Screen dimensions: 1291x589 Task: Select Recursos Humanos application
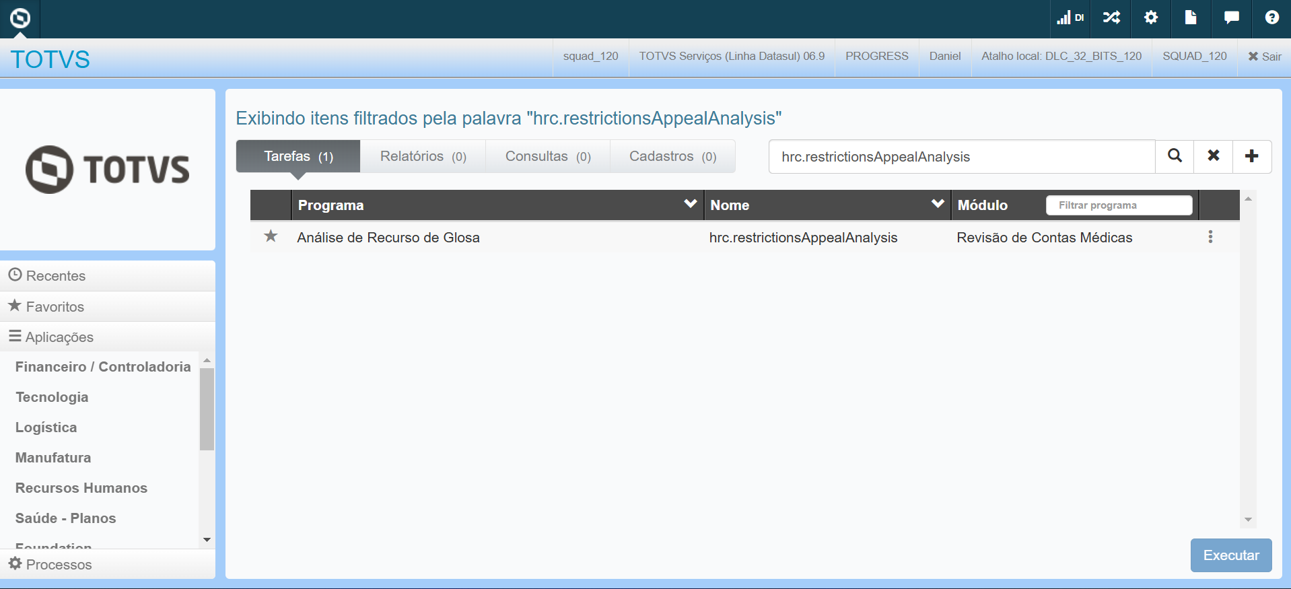(81, 488)
